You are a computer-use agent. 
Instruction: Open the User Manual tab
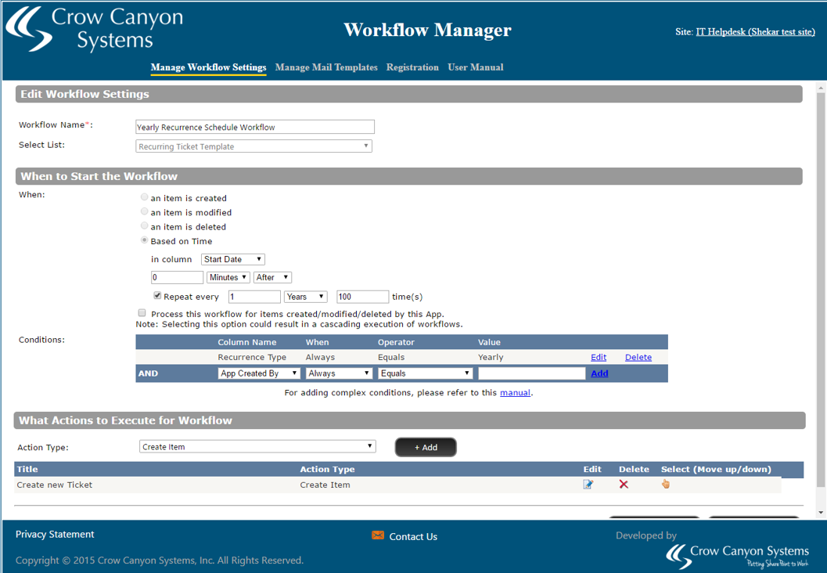[475, 67]
